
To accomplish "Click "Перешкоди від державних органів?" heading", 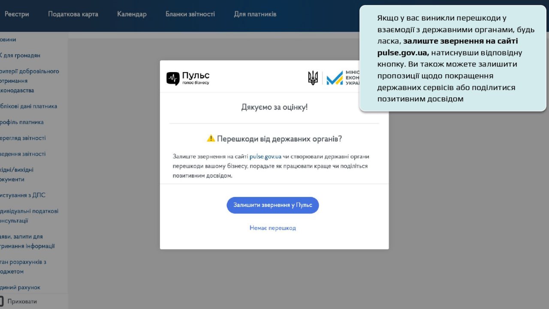I will coord(279,139).
